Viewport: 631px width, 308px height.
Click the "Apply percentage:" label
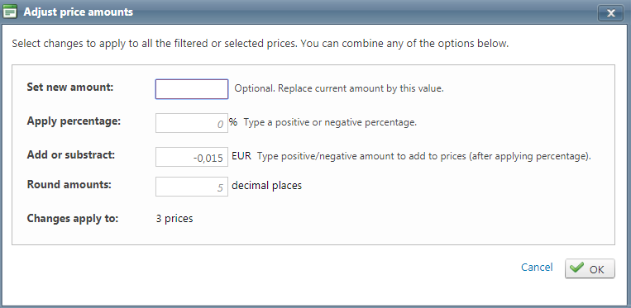(74, 121)
